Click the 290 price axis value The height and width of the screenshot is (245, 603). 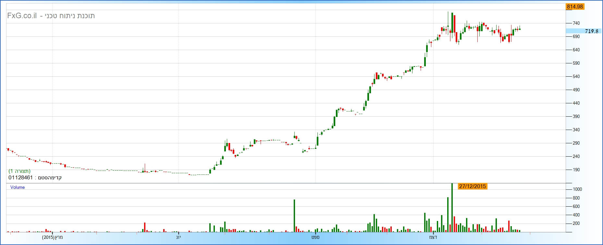[x=576, y=143]
